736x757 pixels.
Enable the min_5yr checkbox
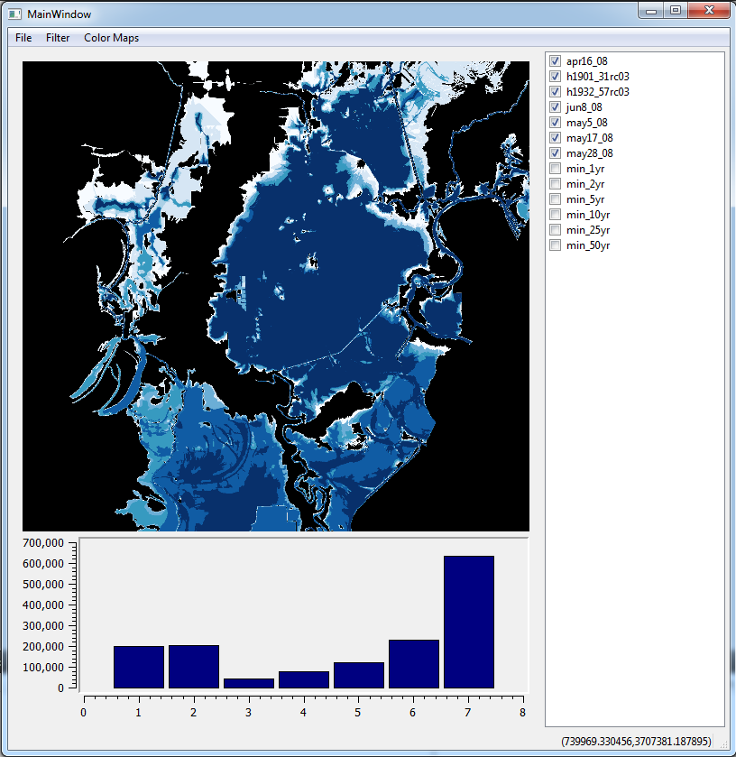(x=555, y=198)
